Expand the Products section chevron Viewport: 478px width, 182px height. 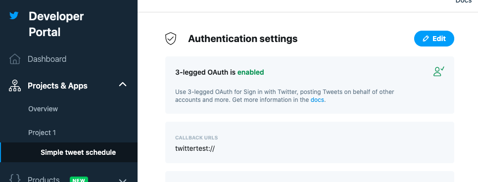(x=123, y=181)
